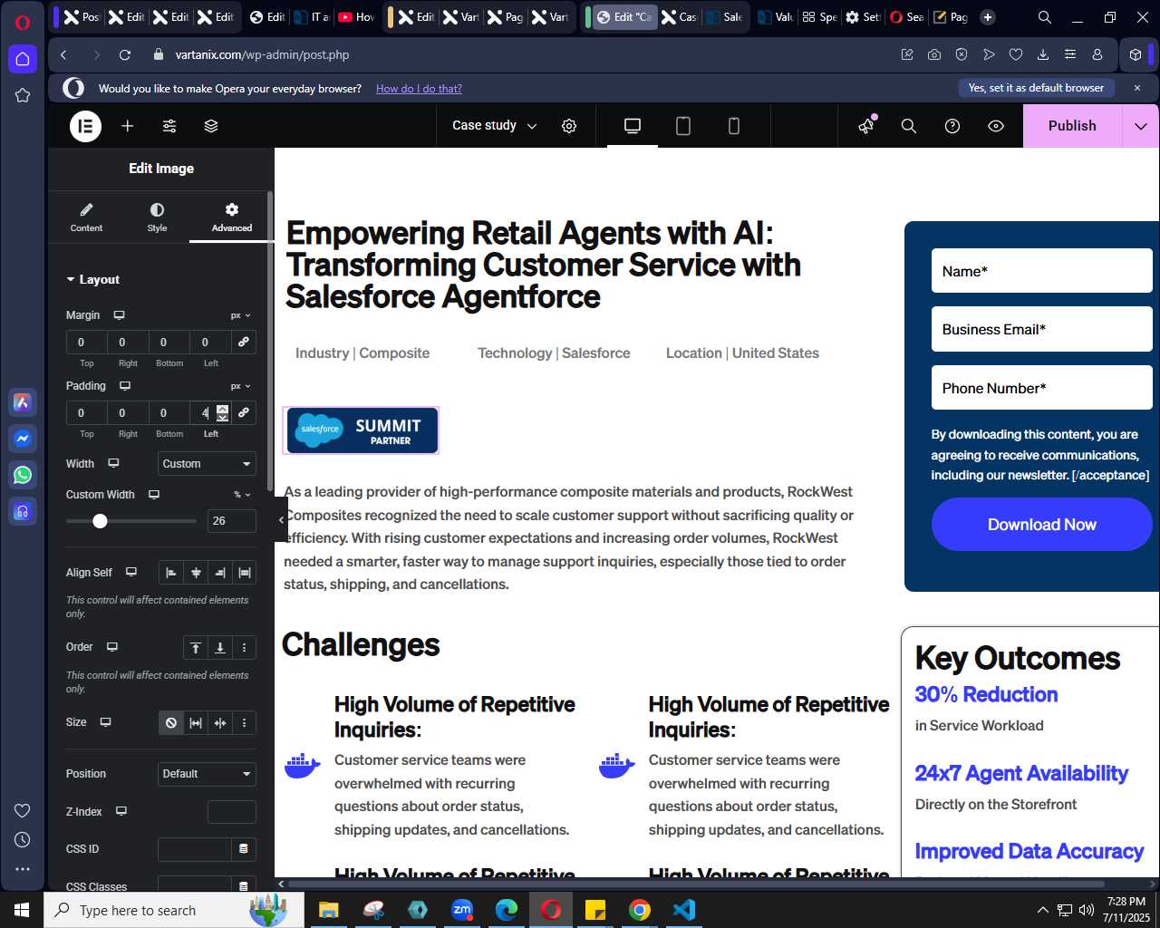
Task: Click the Elementor logo menu icon
Action: (86, 126)
